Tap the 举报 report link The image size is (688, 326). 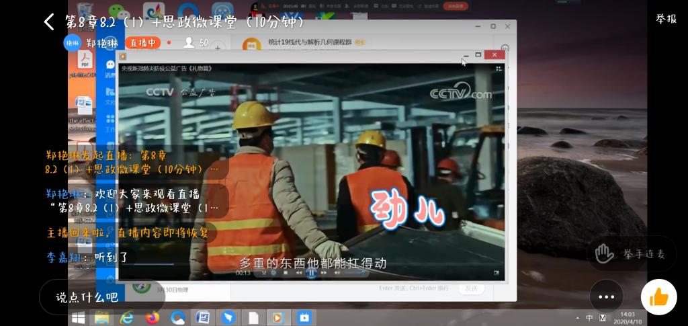click(665, 19)
